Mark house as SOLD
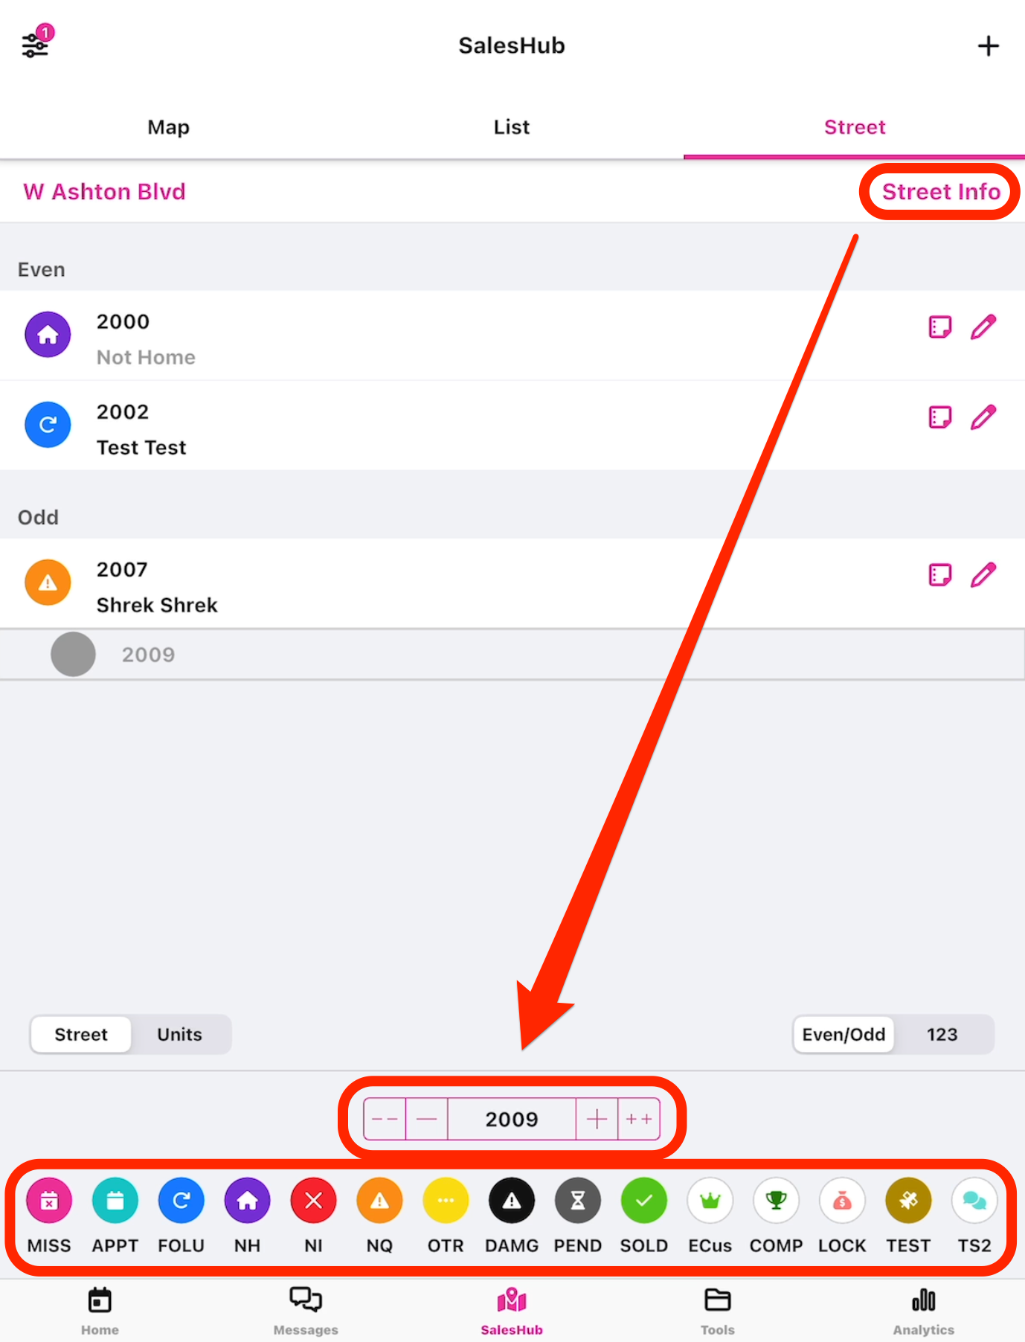The height and width of the screenshot is (1342, 1025). 643,1201
